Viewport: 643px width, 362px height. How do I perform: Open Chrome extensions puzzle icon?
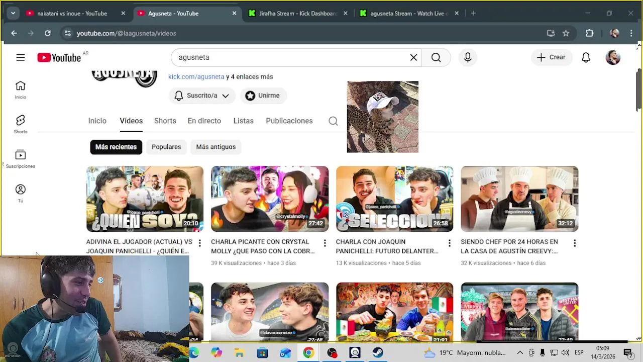tap(589, 33)
